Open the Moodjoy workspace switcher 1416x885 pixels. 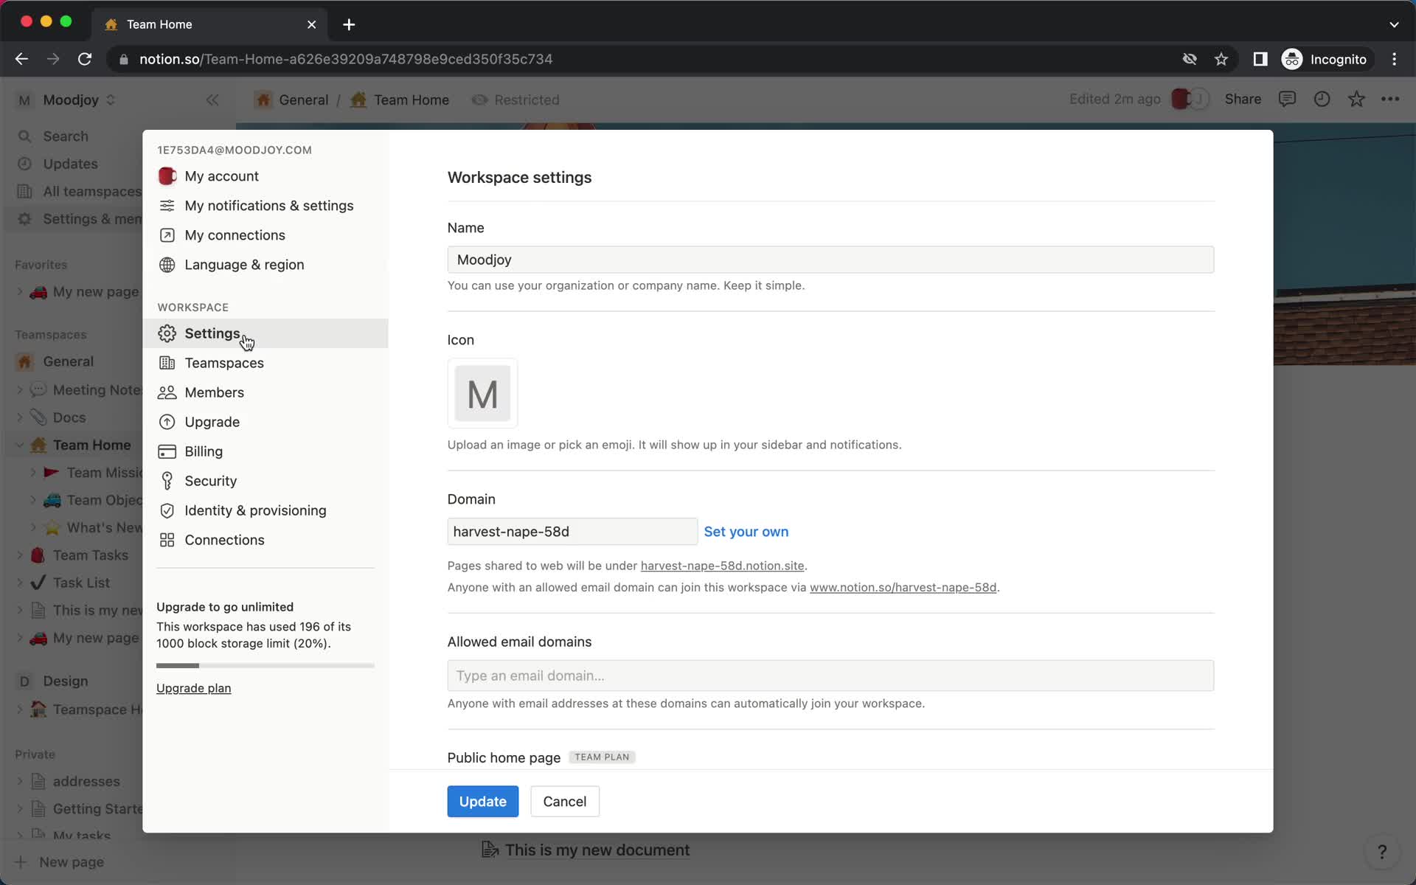(x=66, y=100)
